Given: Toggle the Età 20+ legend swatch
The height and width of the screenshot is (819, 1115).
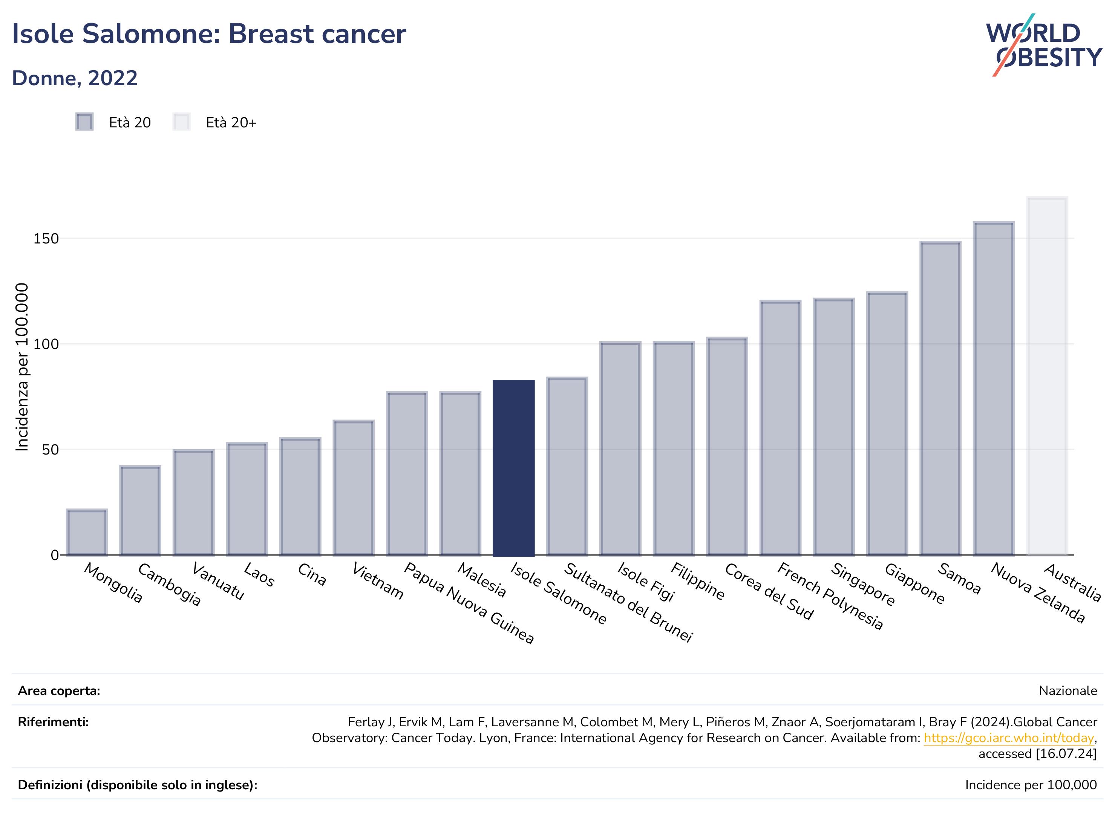Looking at the screenshot, I should point(181,122).
